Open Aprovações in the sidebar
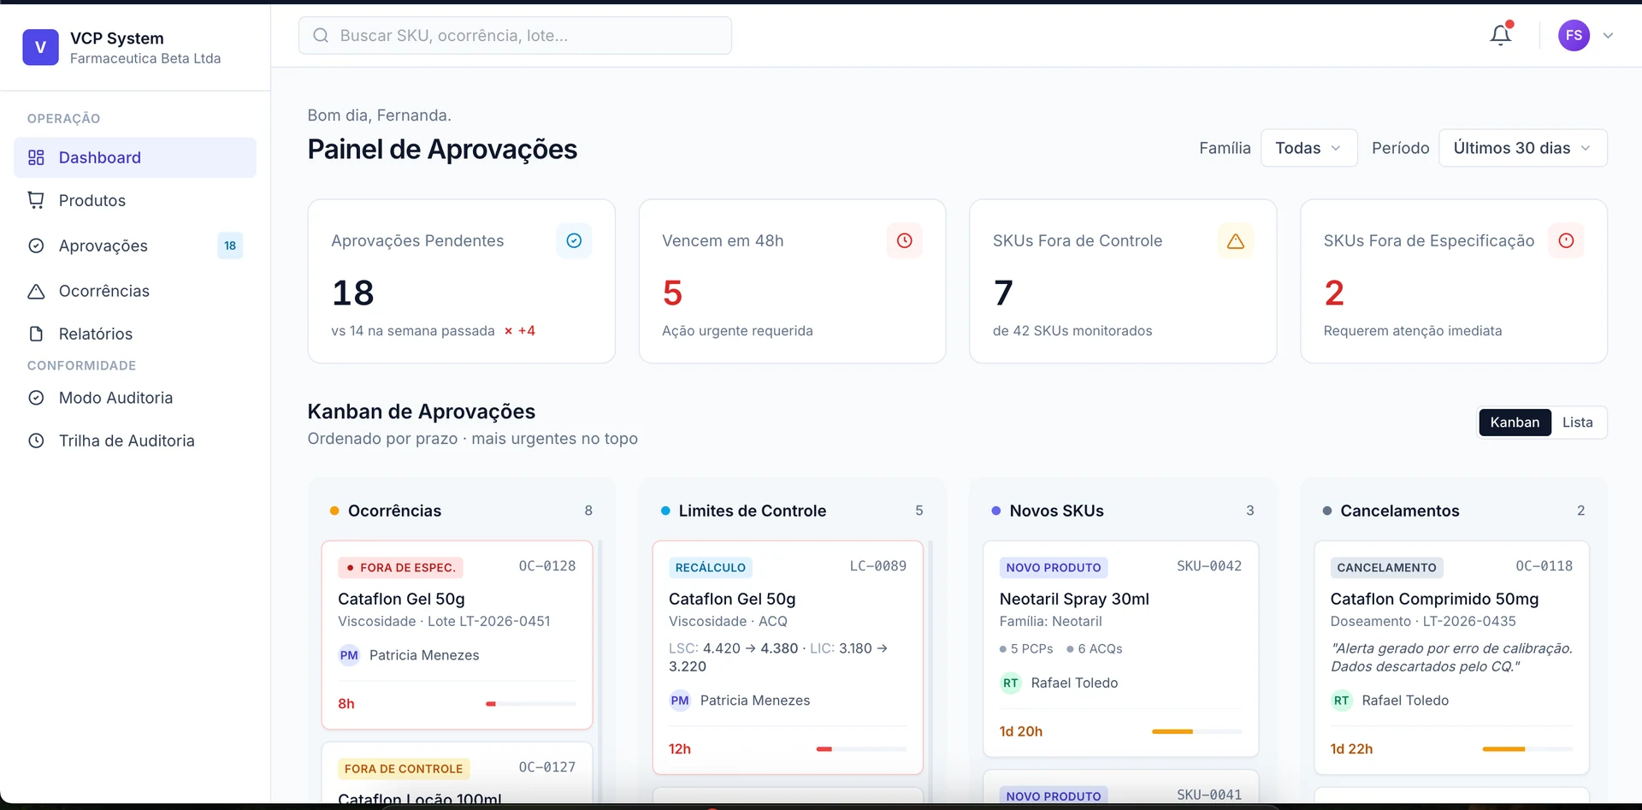This screenshot has height=810, width=1642. 103,246
